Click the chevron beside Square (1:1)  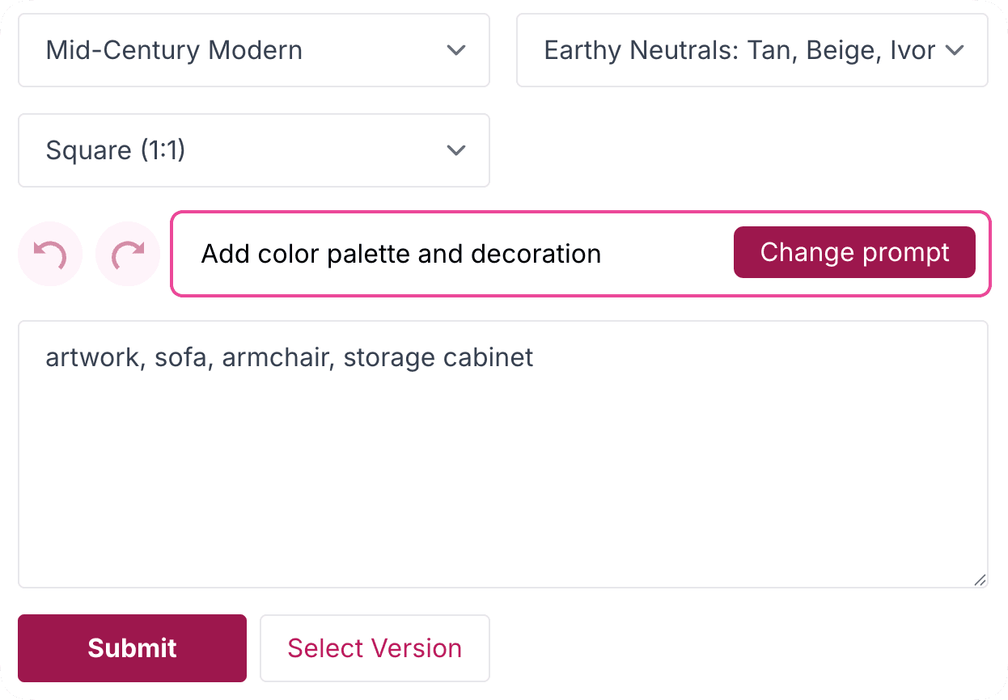point(456,150)
